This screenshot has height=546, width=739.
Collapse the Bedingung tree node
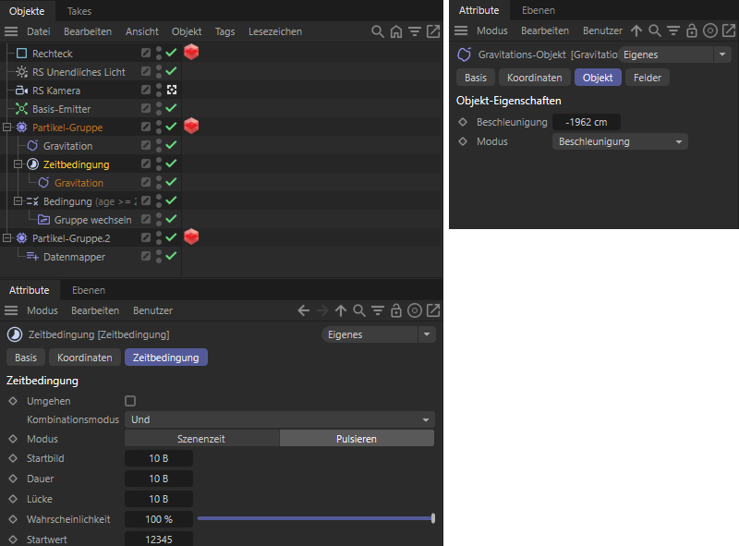pos(18,200)
